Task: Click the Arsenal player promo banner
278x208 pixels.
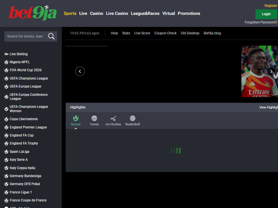Action: [x=259, y=71]
